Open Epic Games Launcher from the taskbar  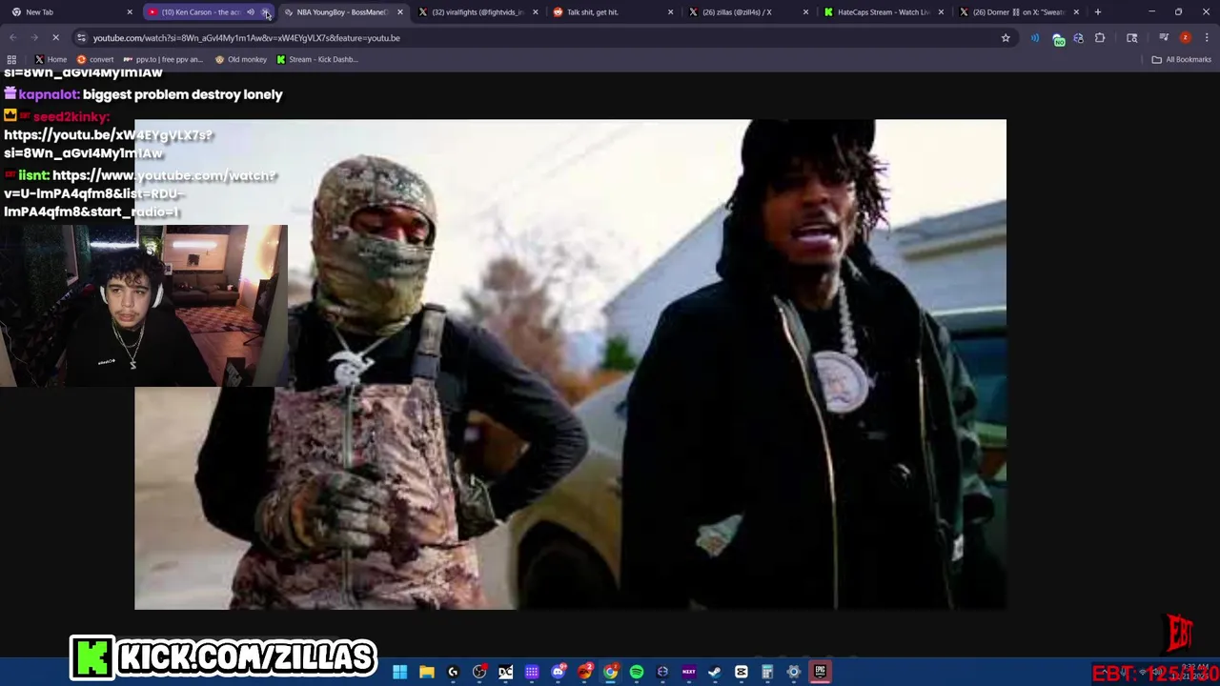pos(820,672)
